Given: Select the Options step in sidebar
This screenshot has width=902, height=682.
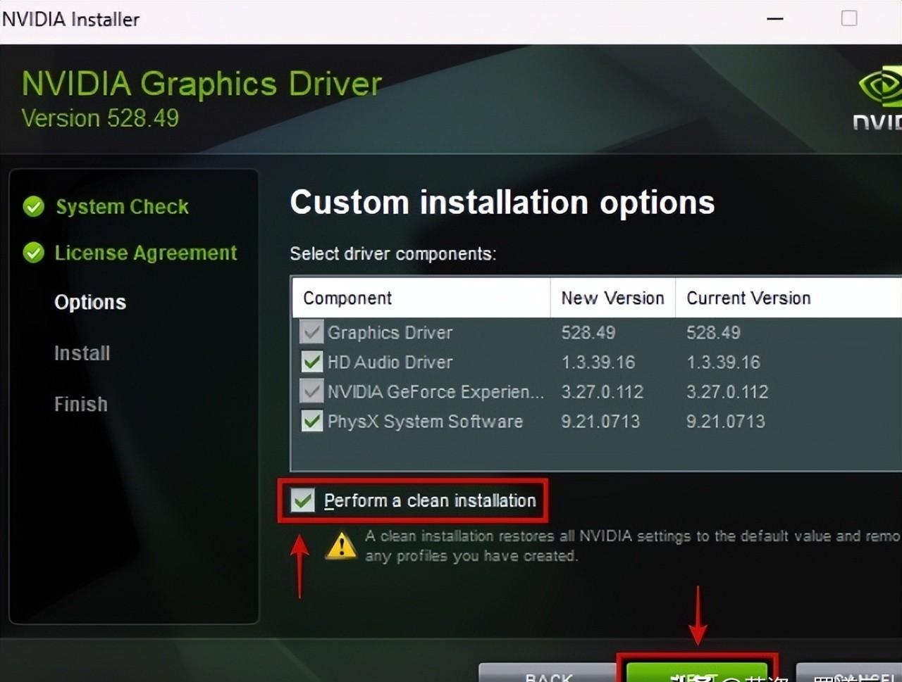Looking at the screenshot, I should point(90,303).
